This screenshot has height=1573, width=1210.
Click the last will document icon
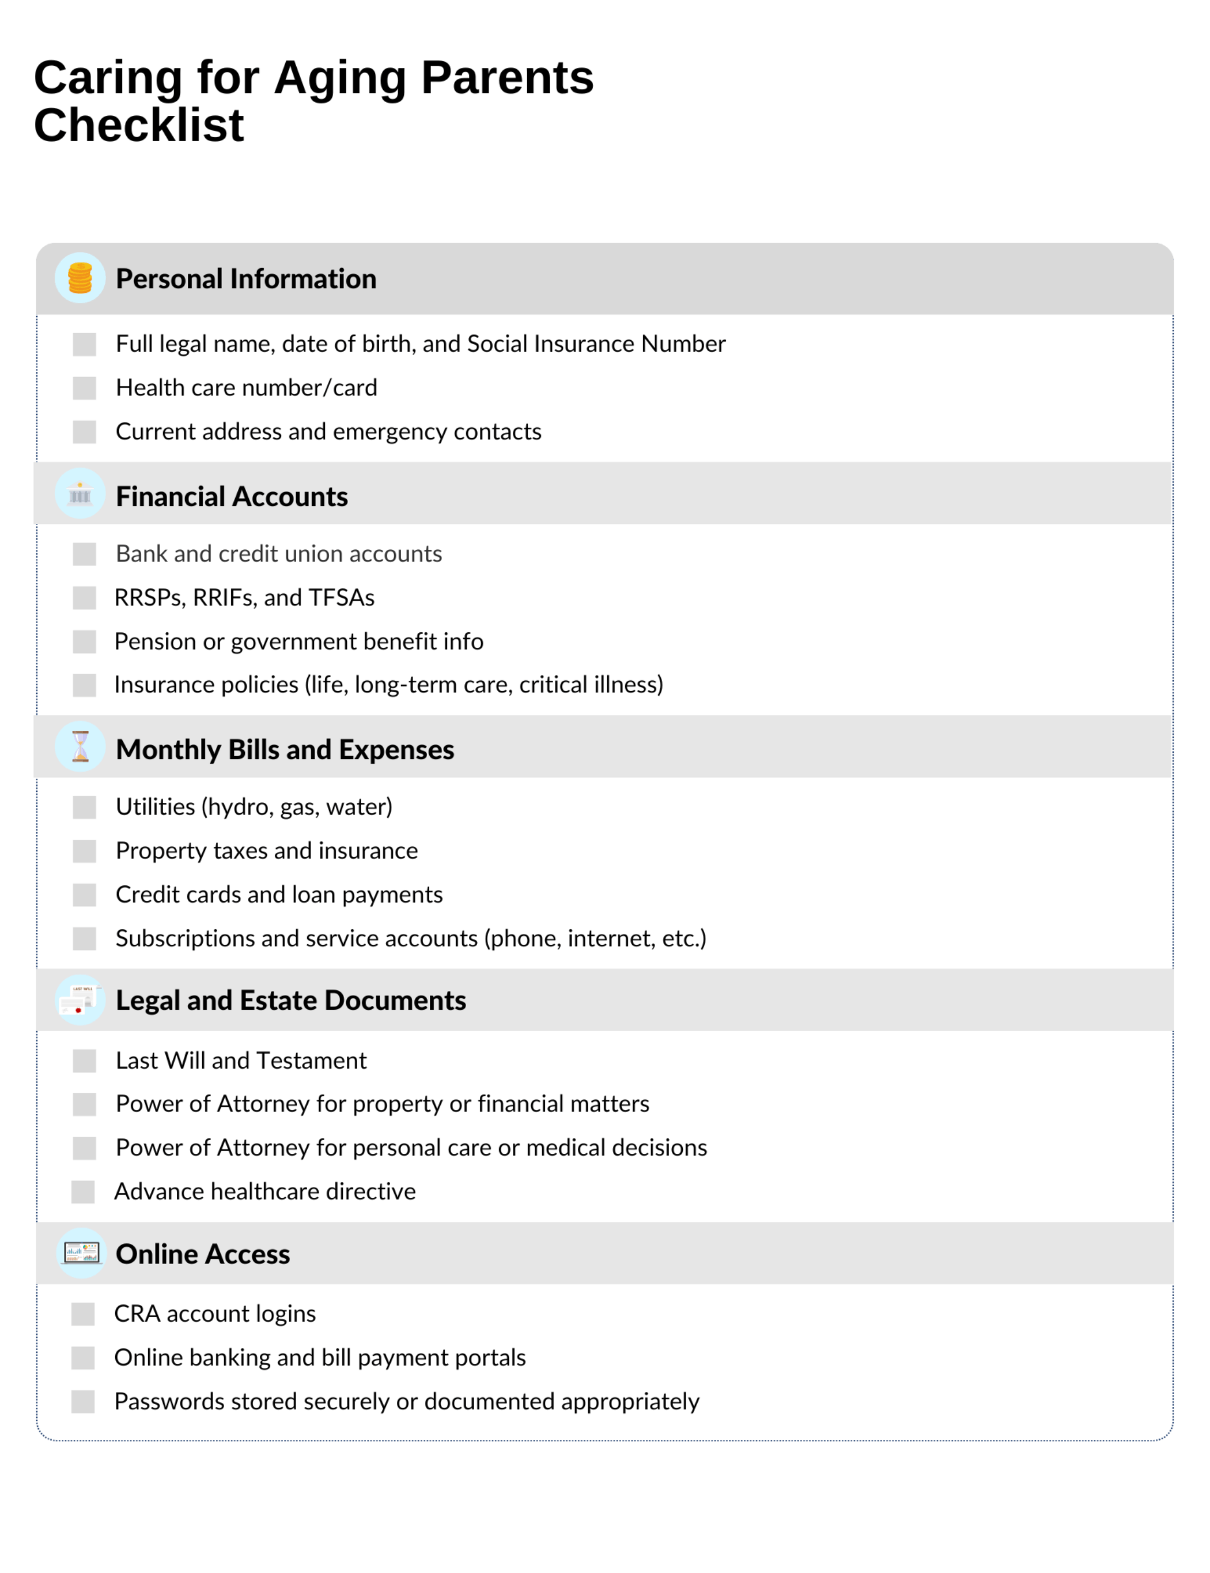tap(80, 999)
